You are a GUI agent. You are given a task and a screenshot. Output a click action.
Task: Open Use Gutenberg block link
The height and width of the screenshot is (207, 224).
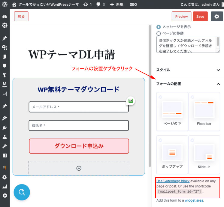[173, 181]
